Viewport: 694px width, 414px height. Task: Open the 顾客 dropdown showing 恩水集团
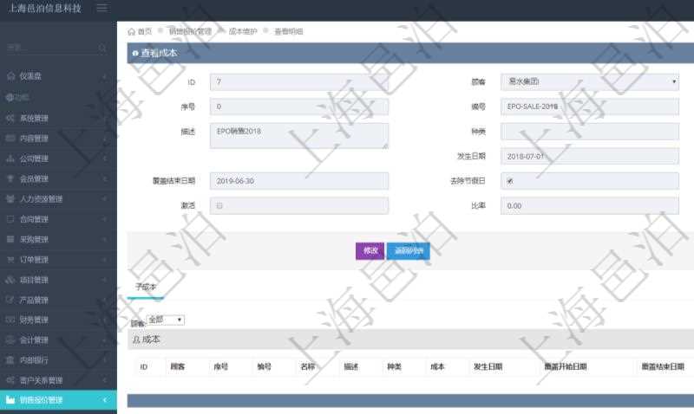tap(590, 81)
